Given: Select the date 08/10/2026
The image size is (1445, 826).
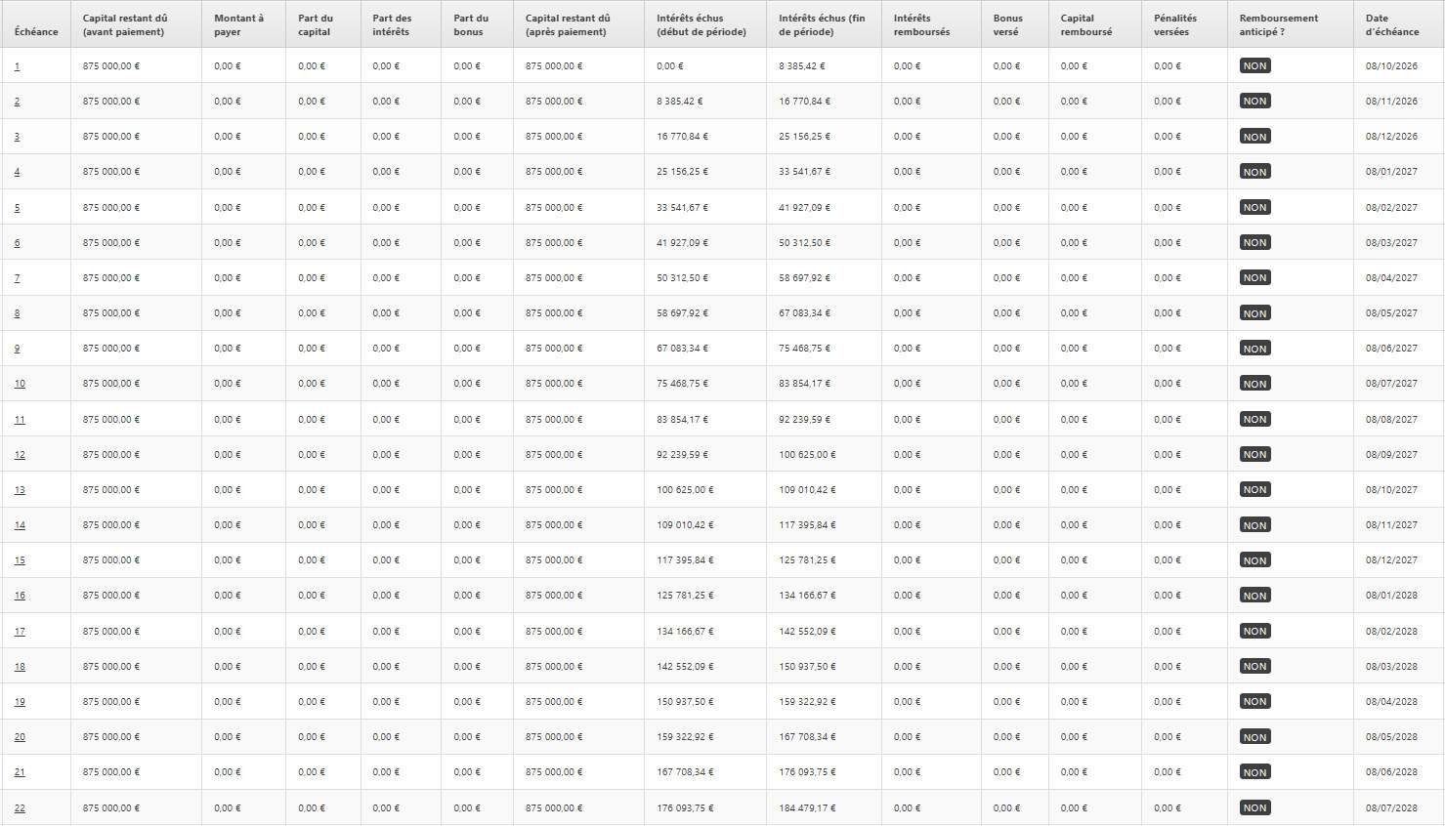Looking at the screenshot, I should (x=1391, y=66).
